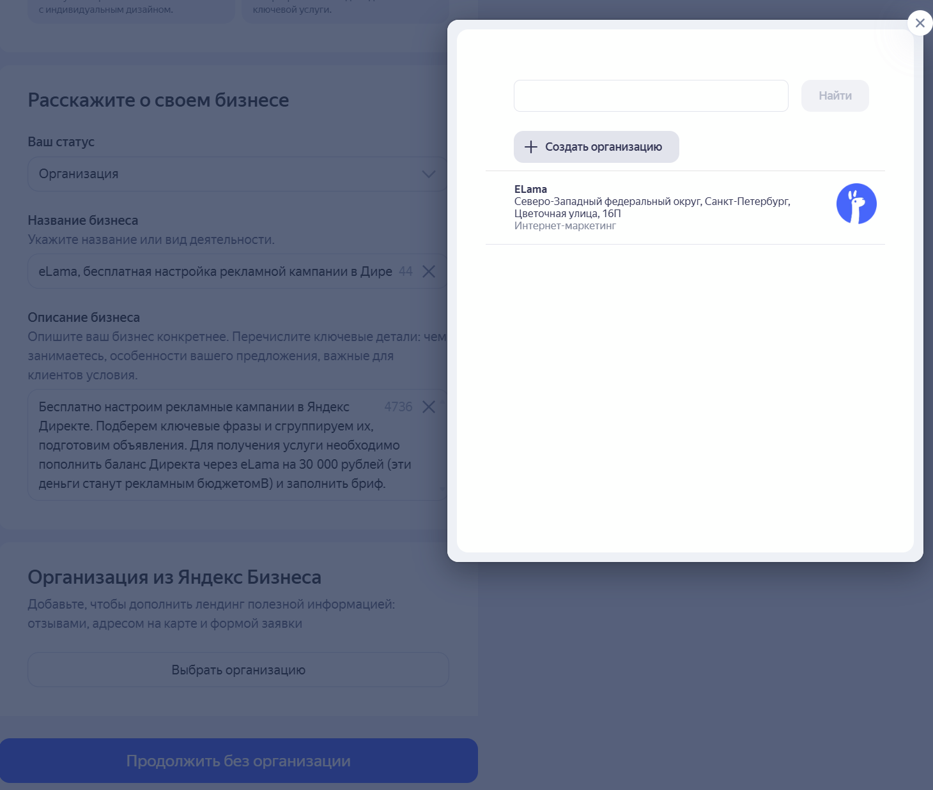This screenshot has width=933, height=790.
Task: Clear the business description text
Action: click(x=429, y=407)
